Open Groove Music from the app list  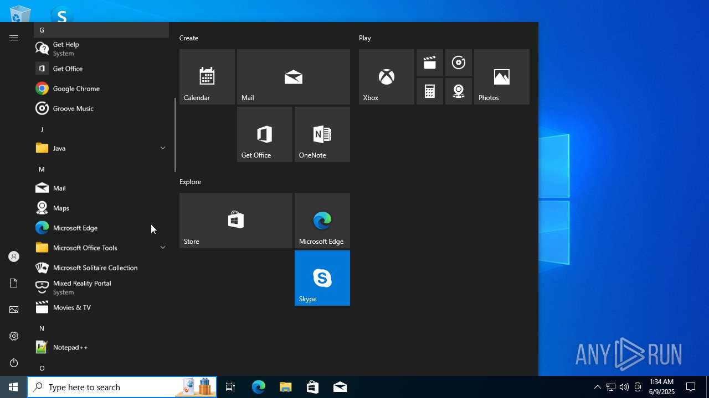101,108
